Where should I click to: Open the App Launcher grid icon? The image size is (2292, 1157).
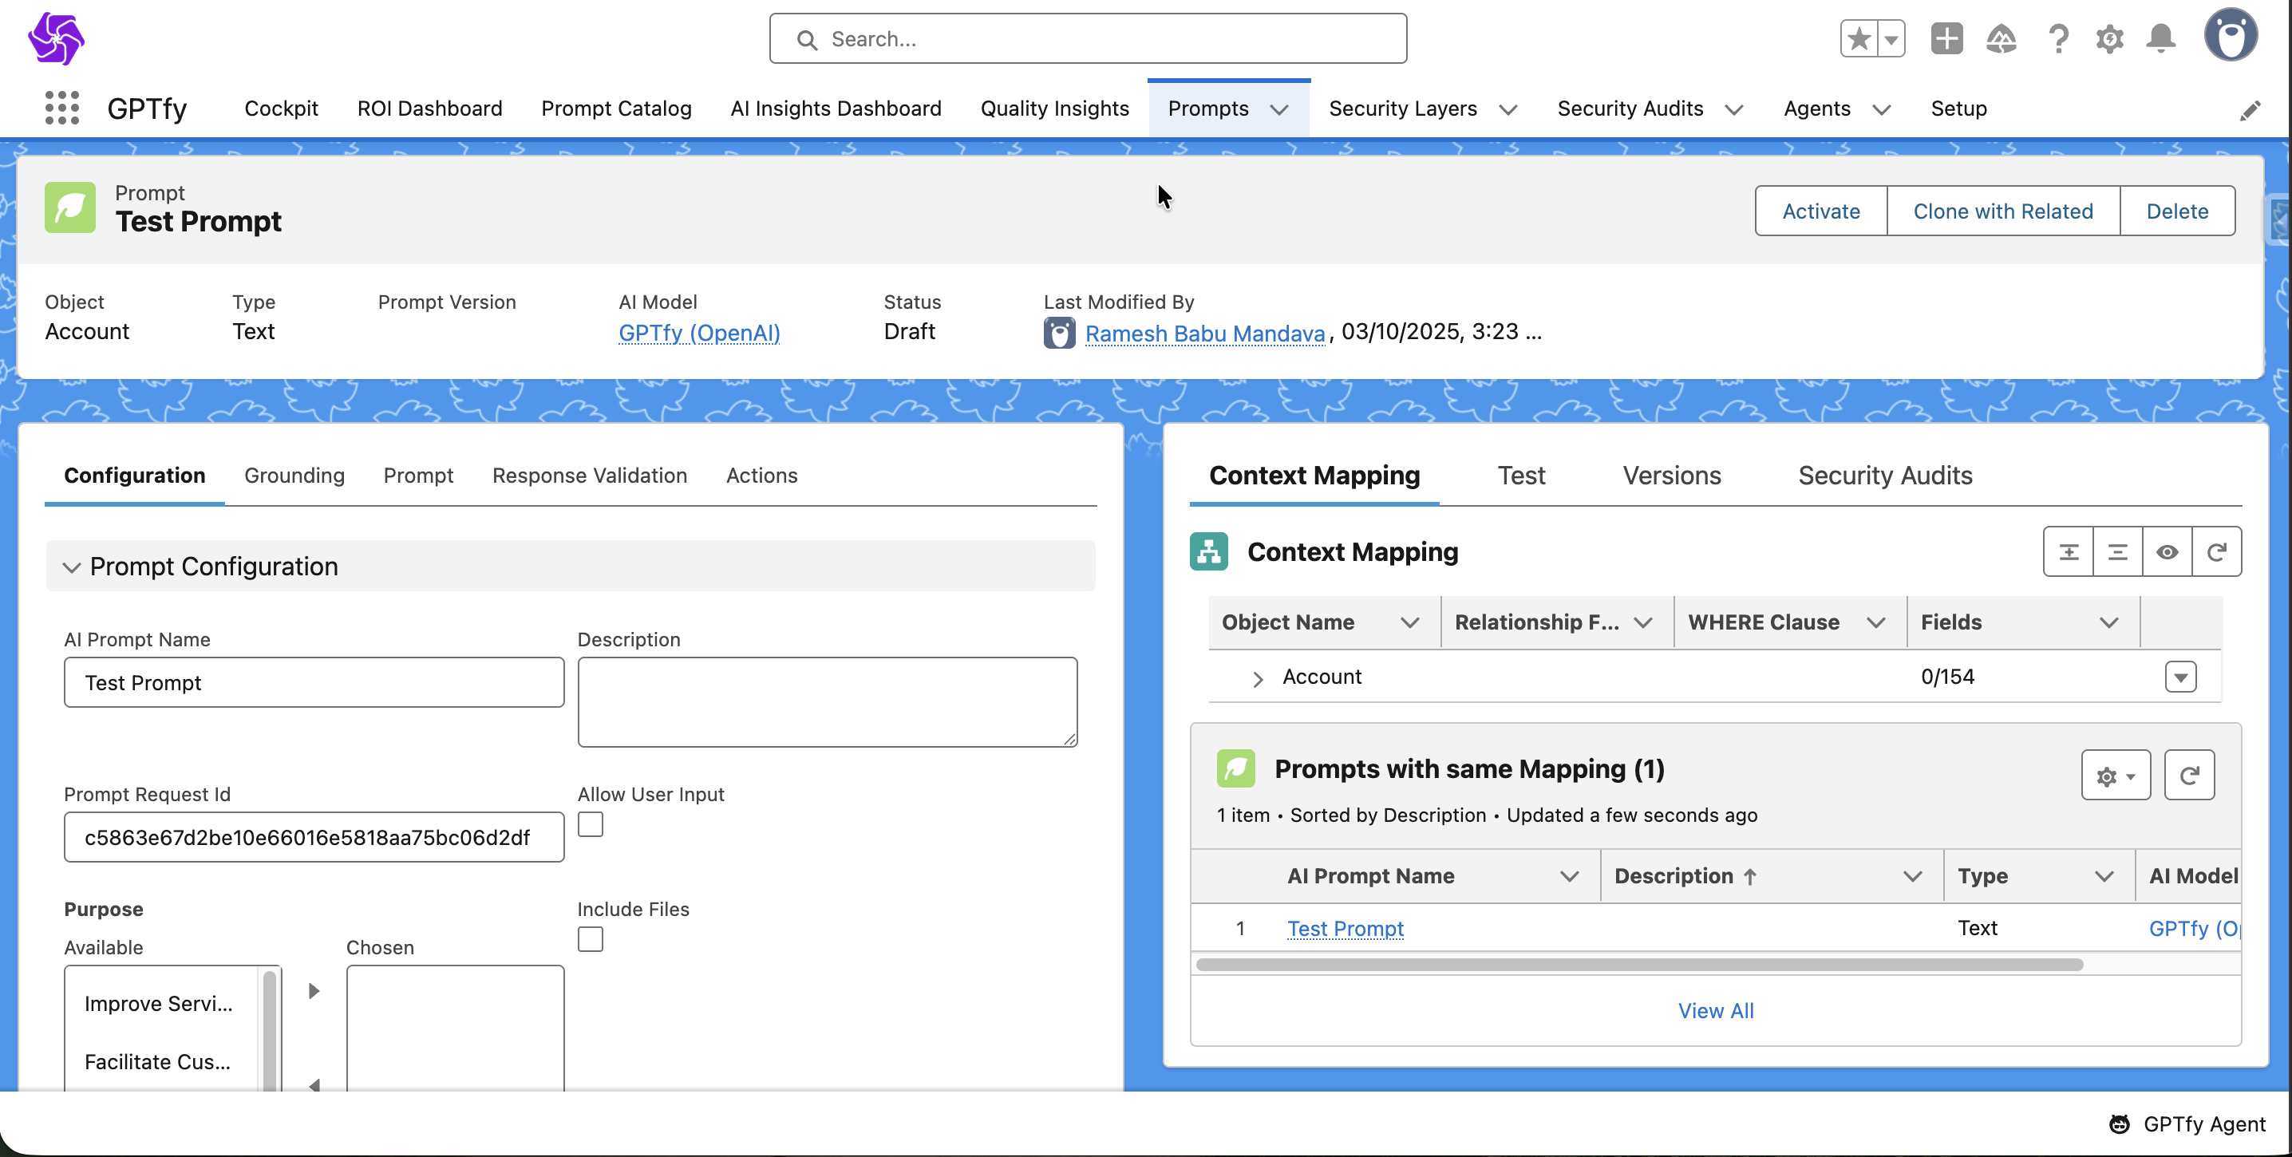click(61, 108)
